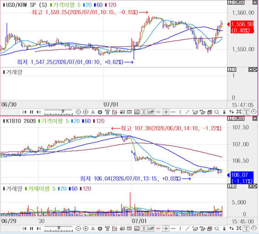Skip to last bar in KTB10 toolbar
259x234 pixels.
pyautogui.click(x=38, y=229)
